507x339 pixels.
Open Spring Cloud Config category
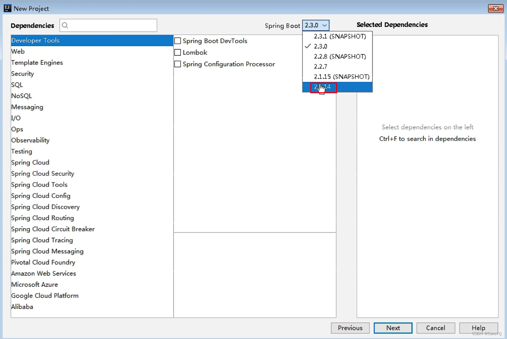point(92,196)
